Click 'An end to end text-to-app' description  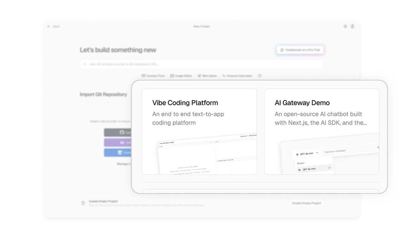(x=188, y=114)
